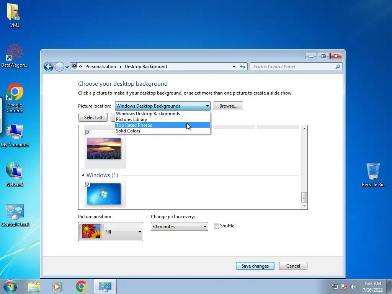
Task: Expand breadcrumb chevrons before Personalization
Action: 81,67
